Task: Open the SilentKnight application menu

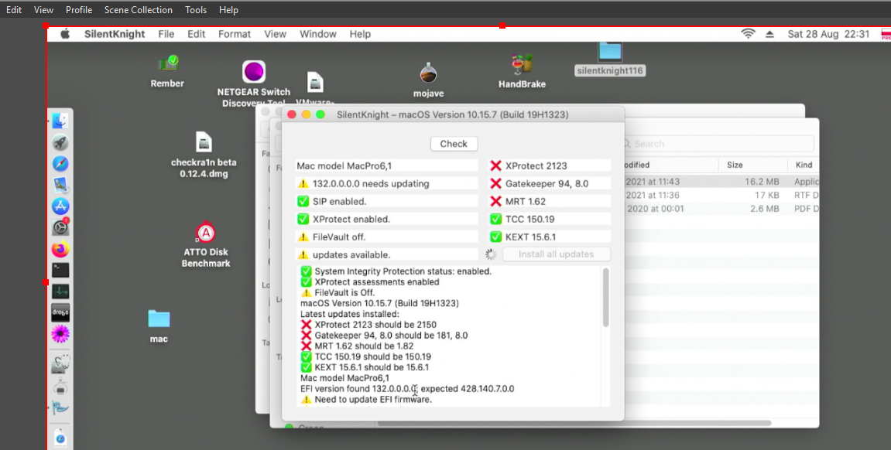Action: click(115, 34)
